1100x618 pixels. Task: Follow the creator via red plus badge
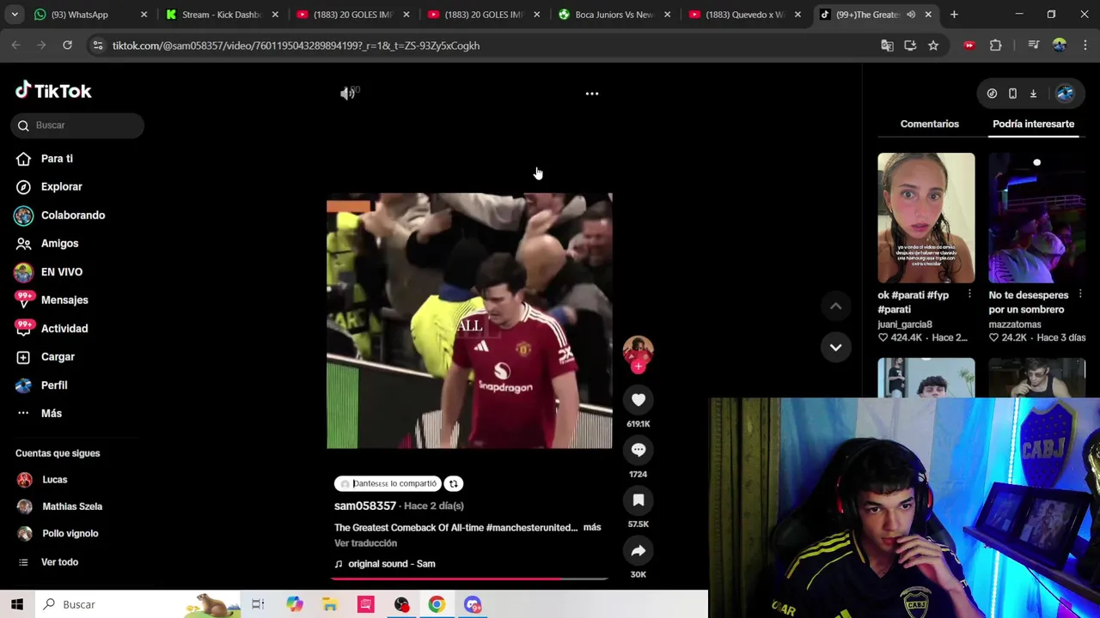click(x=638, y=367)
